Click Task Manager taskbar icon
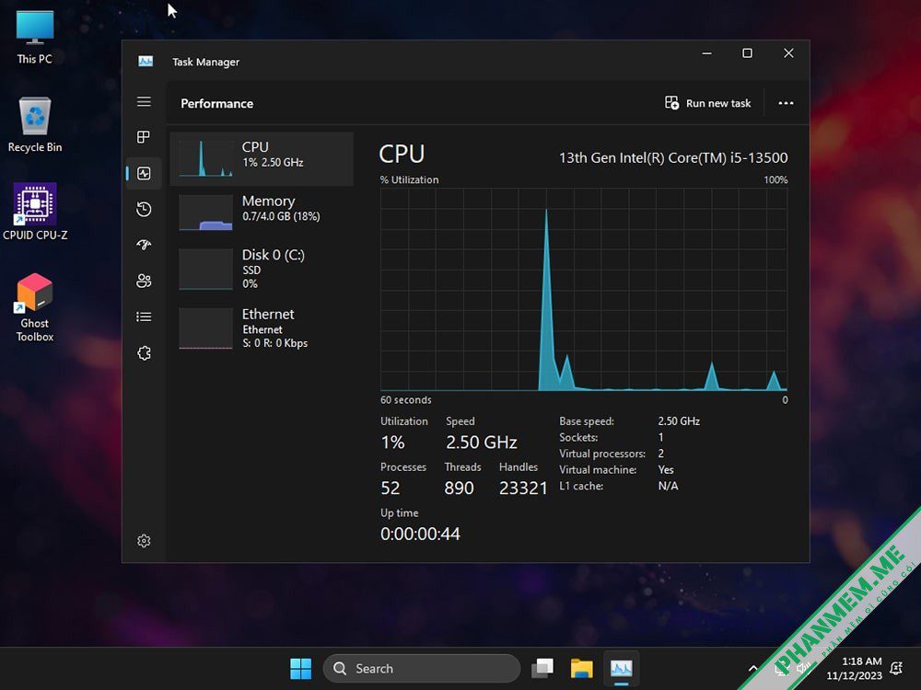This screenshot has width=921, height=690. (x=621, y=668)
